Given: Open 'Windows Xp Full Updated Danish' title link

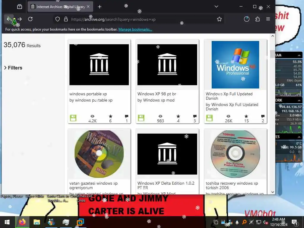Looking at the screenshot, I should pos(229,96).
